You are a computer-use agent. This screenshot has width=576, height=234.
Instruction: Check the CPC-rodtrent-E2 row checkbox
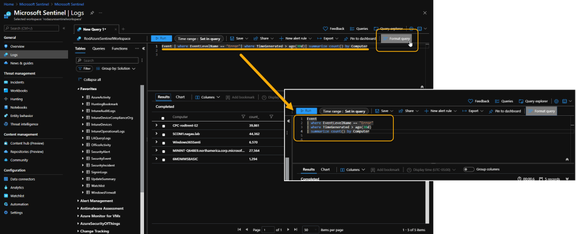click(x=164, y=125)
